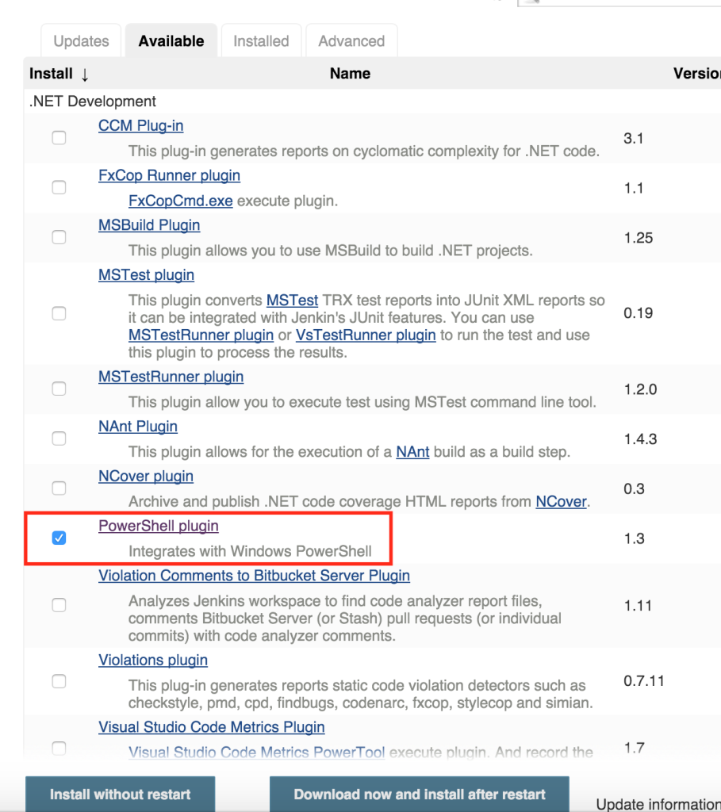The height and width of the screenshot is (812, 721).
Task: Tick the MSBuild Plugin checkbox
Action: [59, 237]
